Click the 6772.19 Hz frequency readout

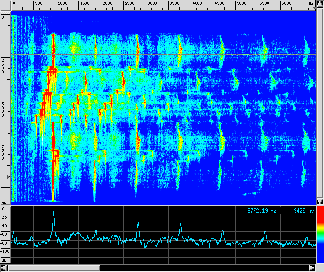coord(262,211)
